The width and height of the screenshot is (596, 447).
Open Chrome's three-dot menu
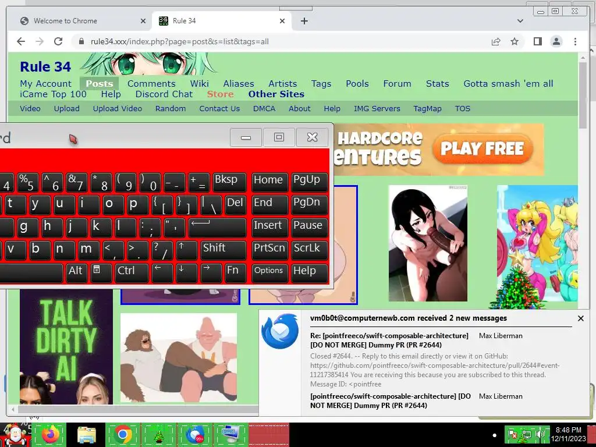[575, 41]
